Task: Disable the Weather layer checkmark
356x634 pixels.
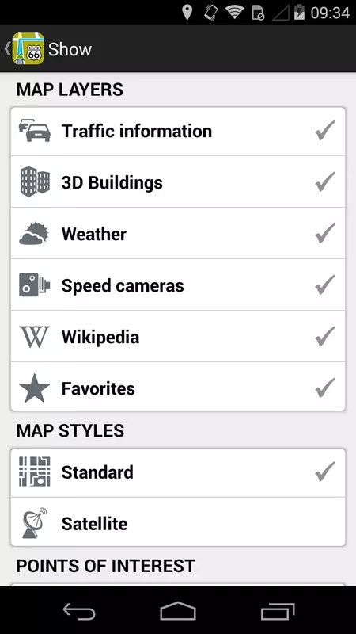Action: click(325, 233)
